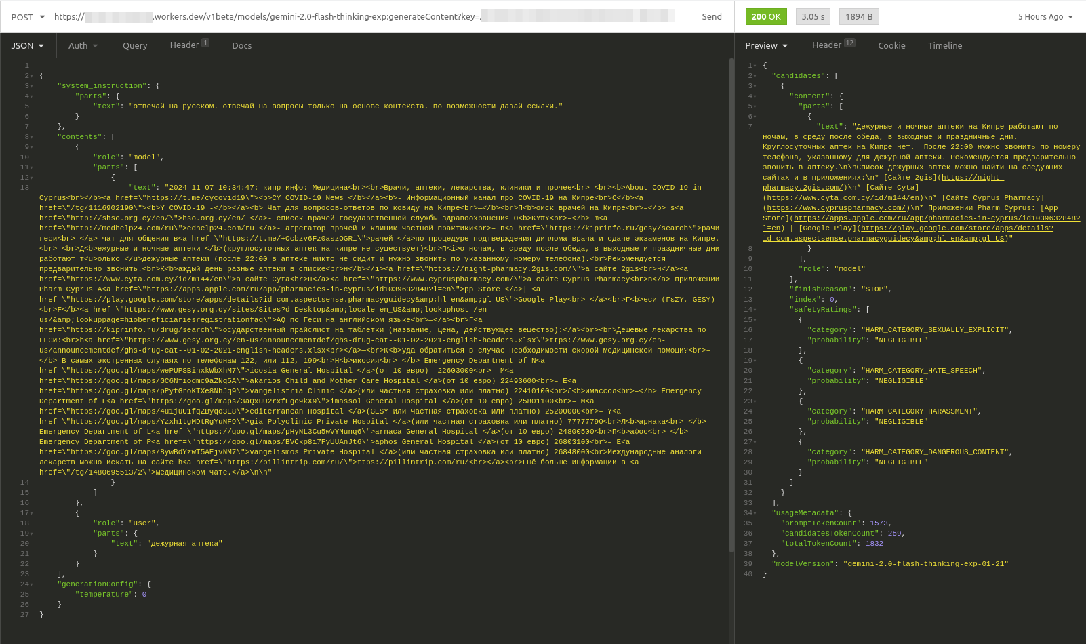
Task: Click the request editor vertical scrollbar
Action: click(x=731, y=305)
